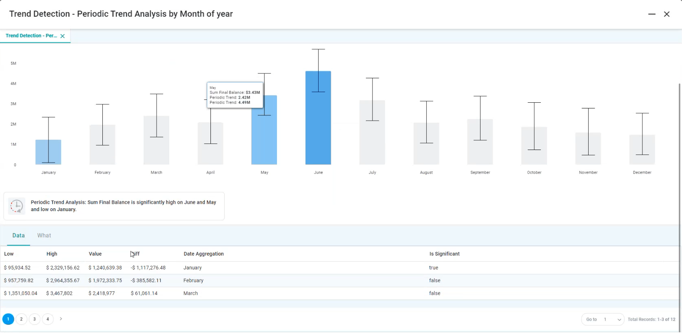The height and width of the screenshot is (333, 682).
Task: Sort by Is Significant column header
Action: click(x=444, y=254)
